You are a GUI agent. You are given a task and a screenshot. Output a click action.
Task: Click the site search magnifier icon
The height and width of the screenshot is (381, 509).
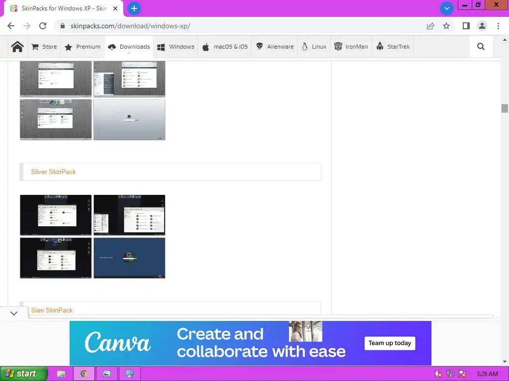click(x=481, y=47)
